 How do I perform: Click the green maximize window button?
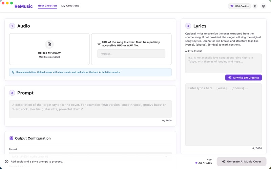point(12,3)
